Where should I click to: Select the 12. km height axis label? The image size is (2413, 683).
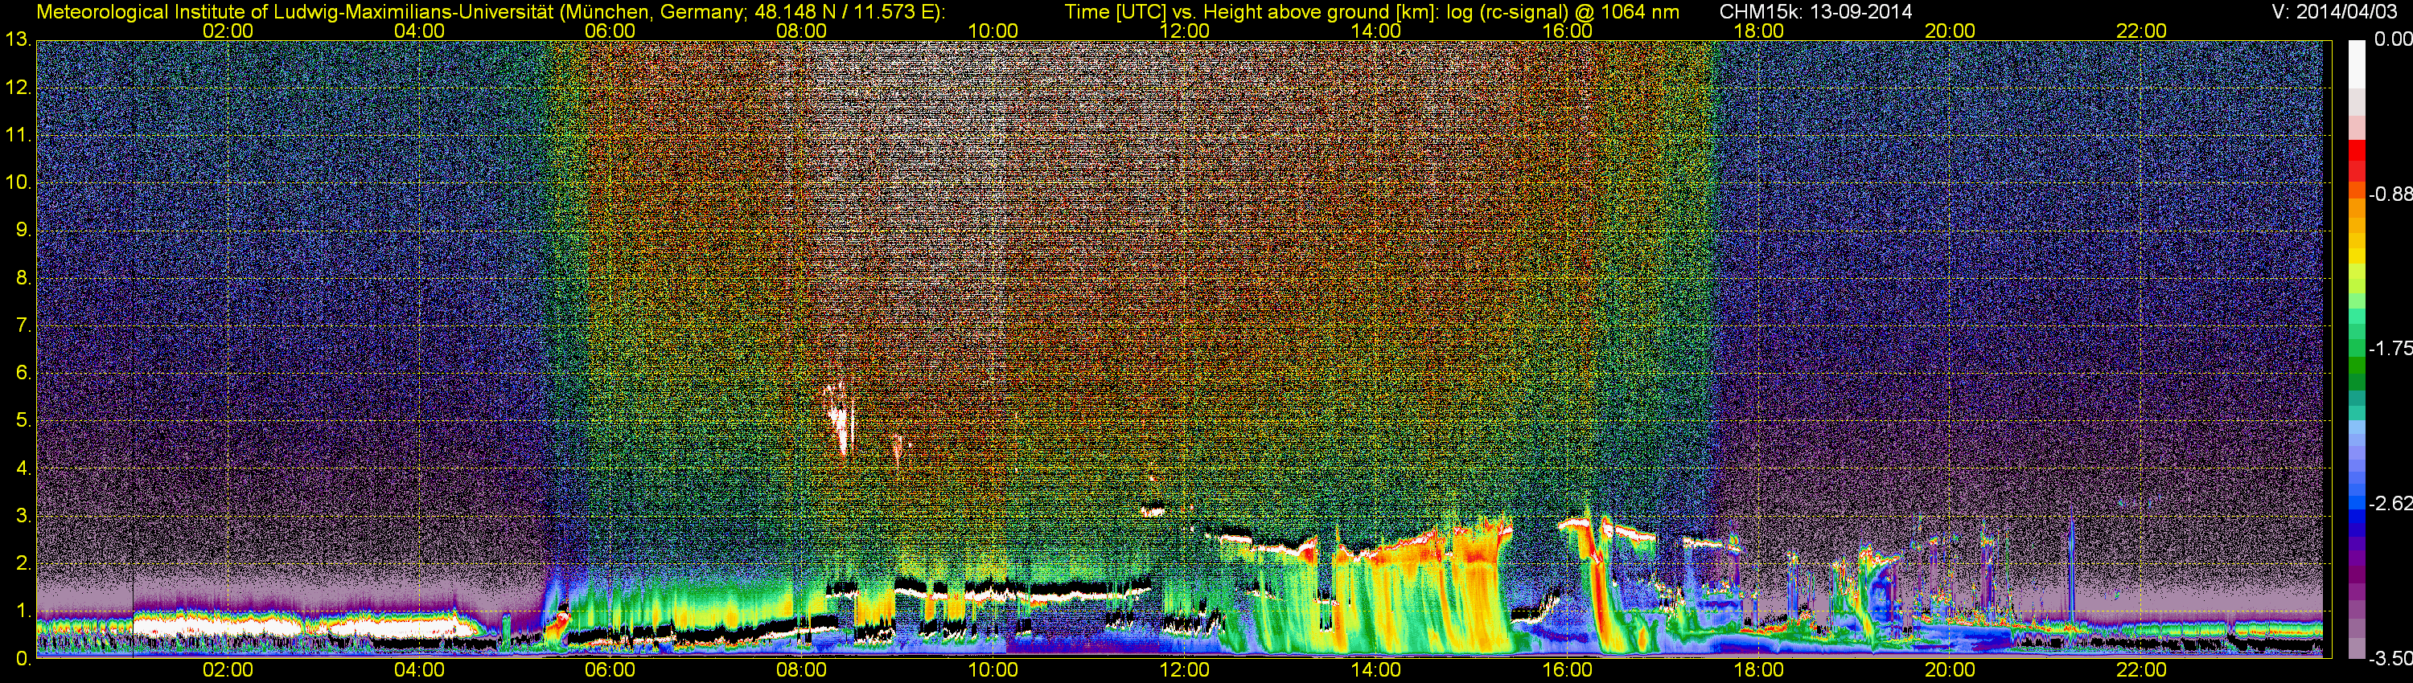[18, 88]
